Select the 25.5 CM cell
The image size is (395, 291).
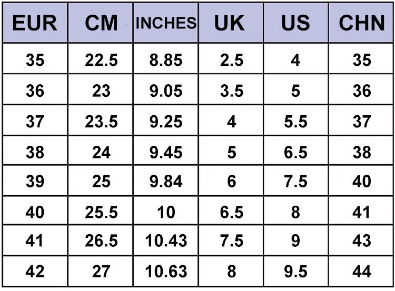coord(101,212)
